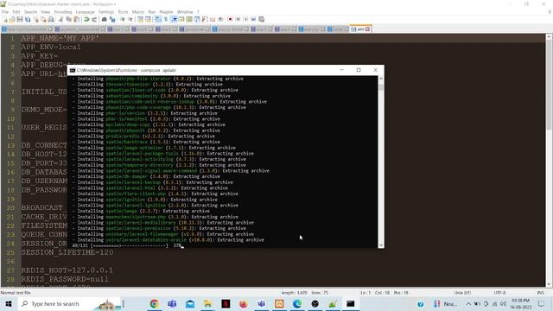Toggle the indent guide toolbar button
Viewport: 553px width, 311px height.
tap(174, 19)
